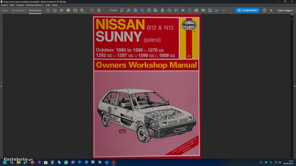Go to previous page arrow
The height and width of the screenshot is (166, 296).
click(x=92, y=10)
